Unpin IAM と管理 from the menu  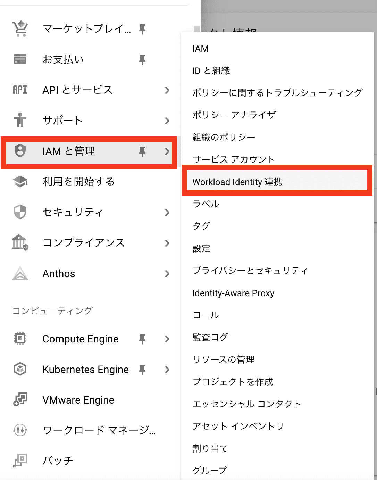point(142,151)
